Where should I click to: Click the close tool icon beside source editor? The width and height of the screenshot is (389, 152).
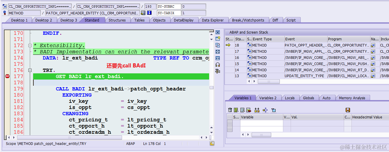218,32
